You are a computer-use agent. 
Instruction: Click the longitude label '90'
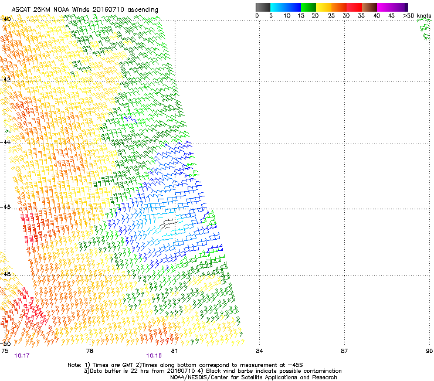coord(429,351)
